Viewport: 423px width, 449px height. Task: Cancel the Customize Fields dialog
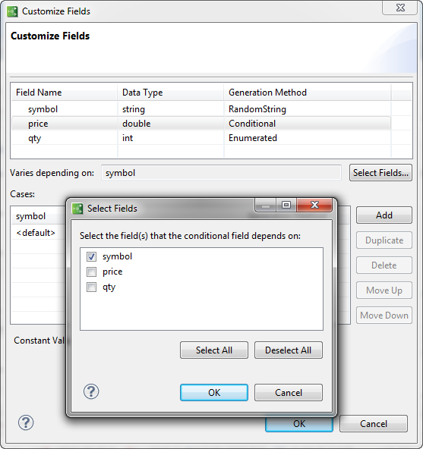point(374,423)
